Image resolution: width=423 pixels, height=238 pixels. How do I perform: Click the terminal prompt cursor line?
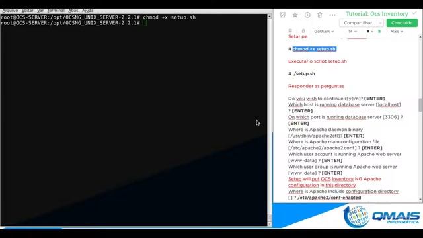(73, 23)
